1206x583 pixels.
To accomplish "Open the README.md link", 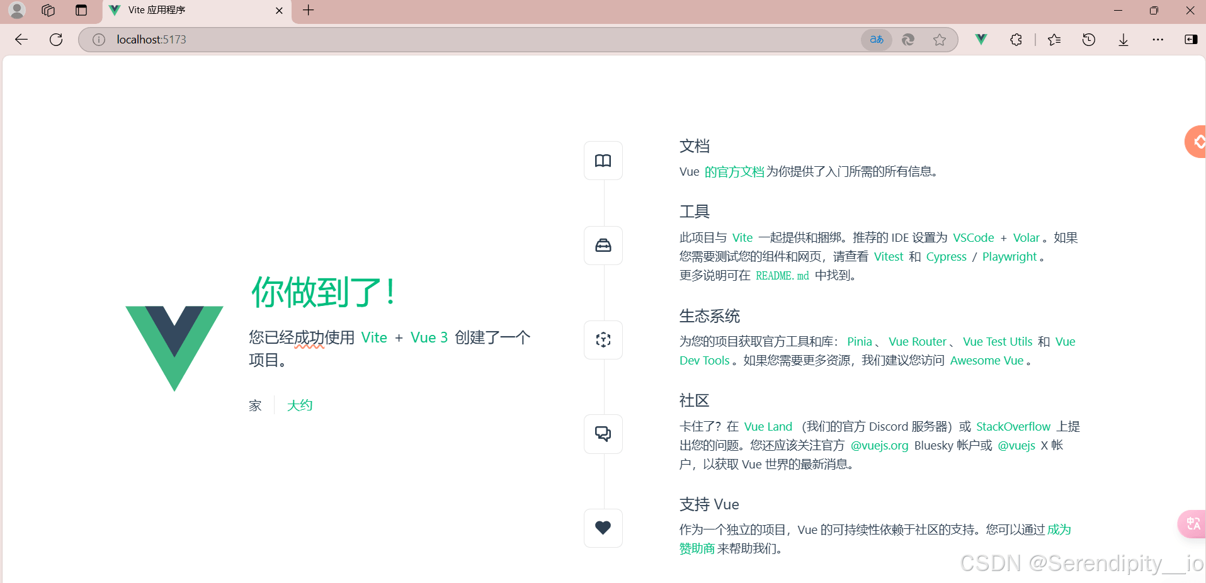I will (782, 276).
